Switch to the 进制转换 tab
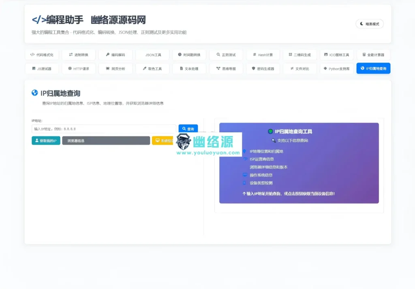The width and height of the screenshot is (415, 289). coord(79,55)
